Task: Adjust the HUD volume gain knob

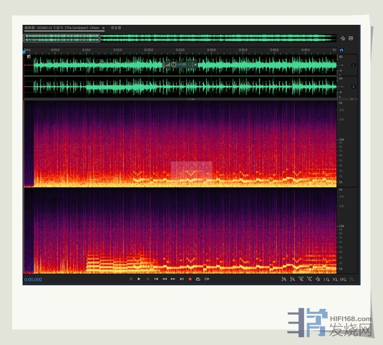Action: click(173, 65)
